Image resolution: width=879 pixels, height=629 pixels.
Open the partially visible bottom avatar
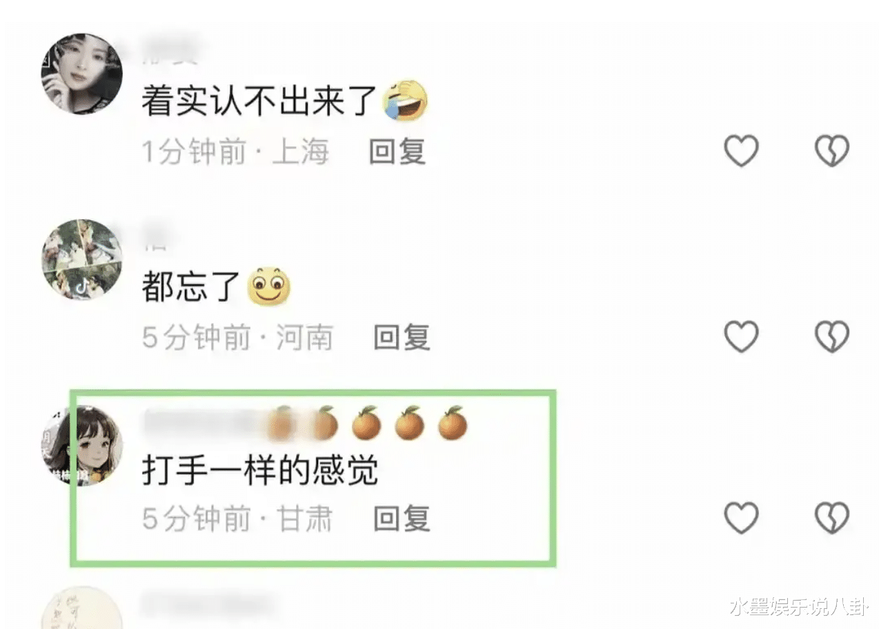[81, 608]
